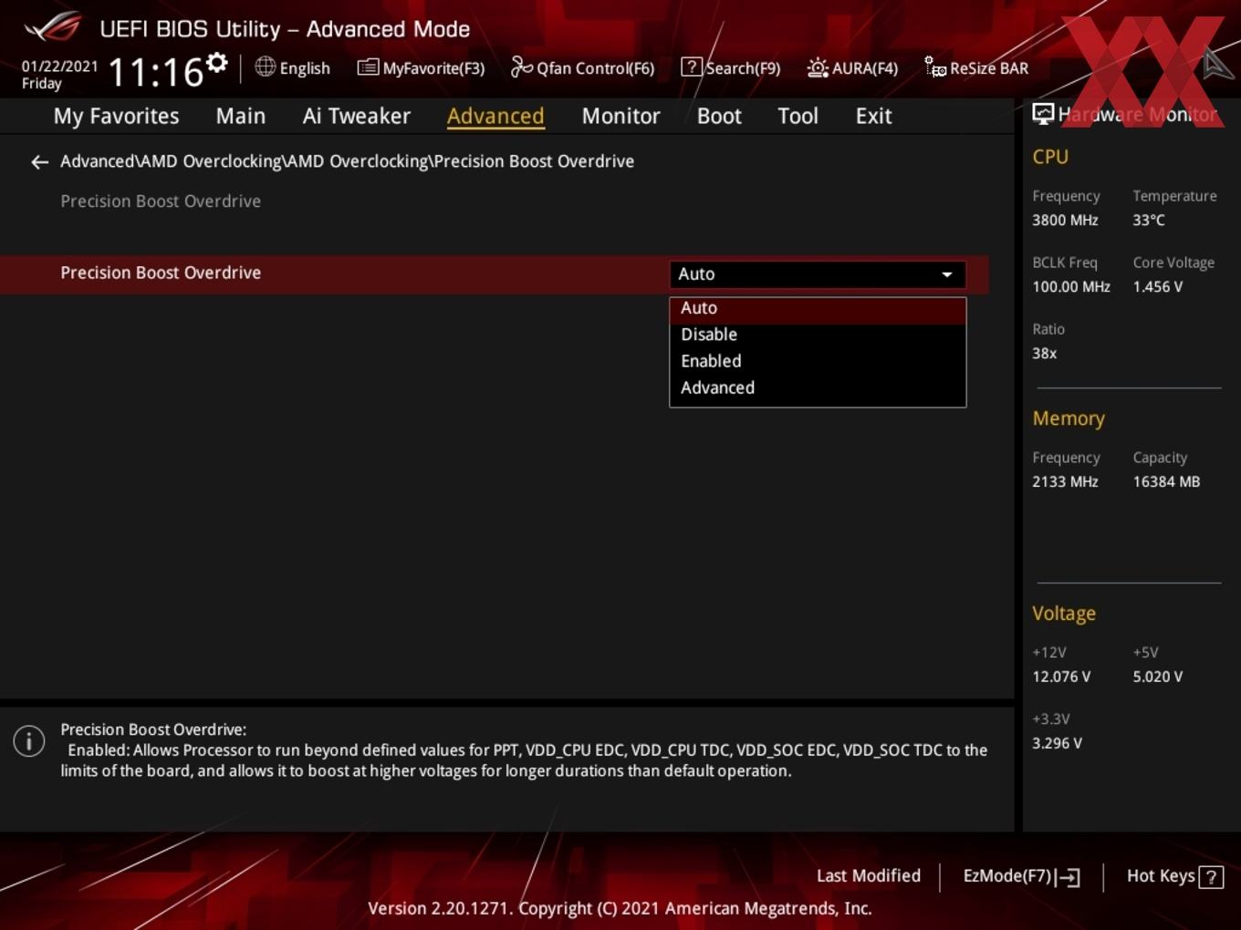Click the Last Modified button
This screenshot has height=930, width=1241.
pos(869,876)
